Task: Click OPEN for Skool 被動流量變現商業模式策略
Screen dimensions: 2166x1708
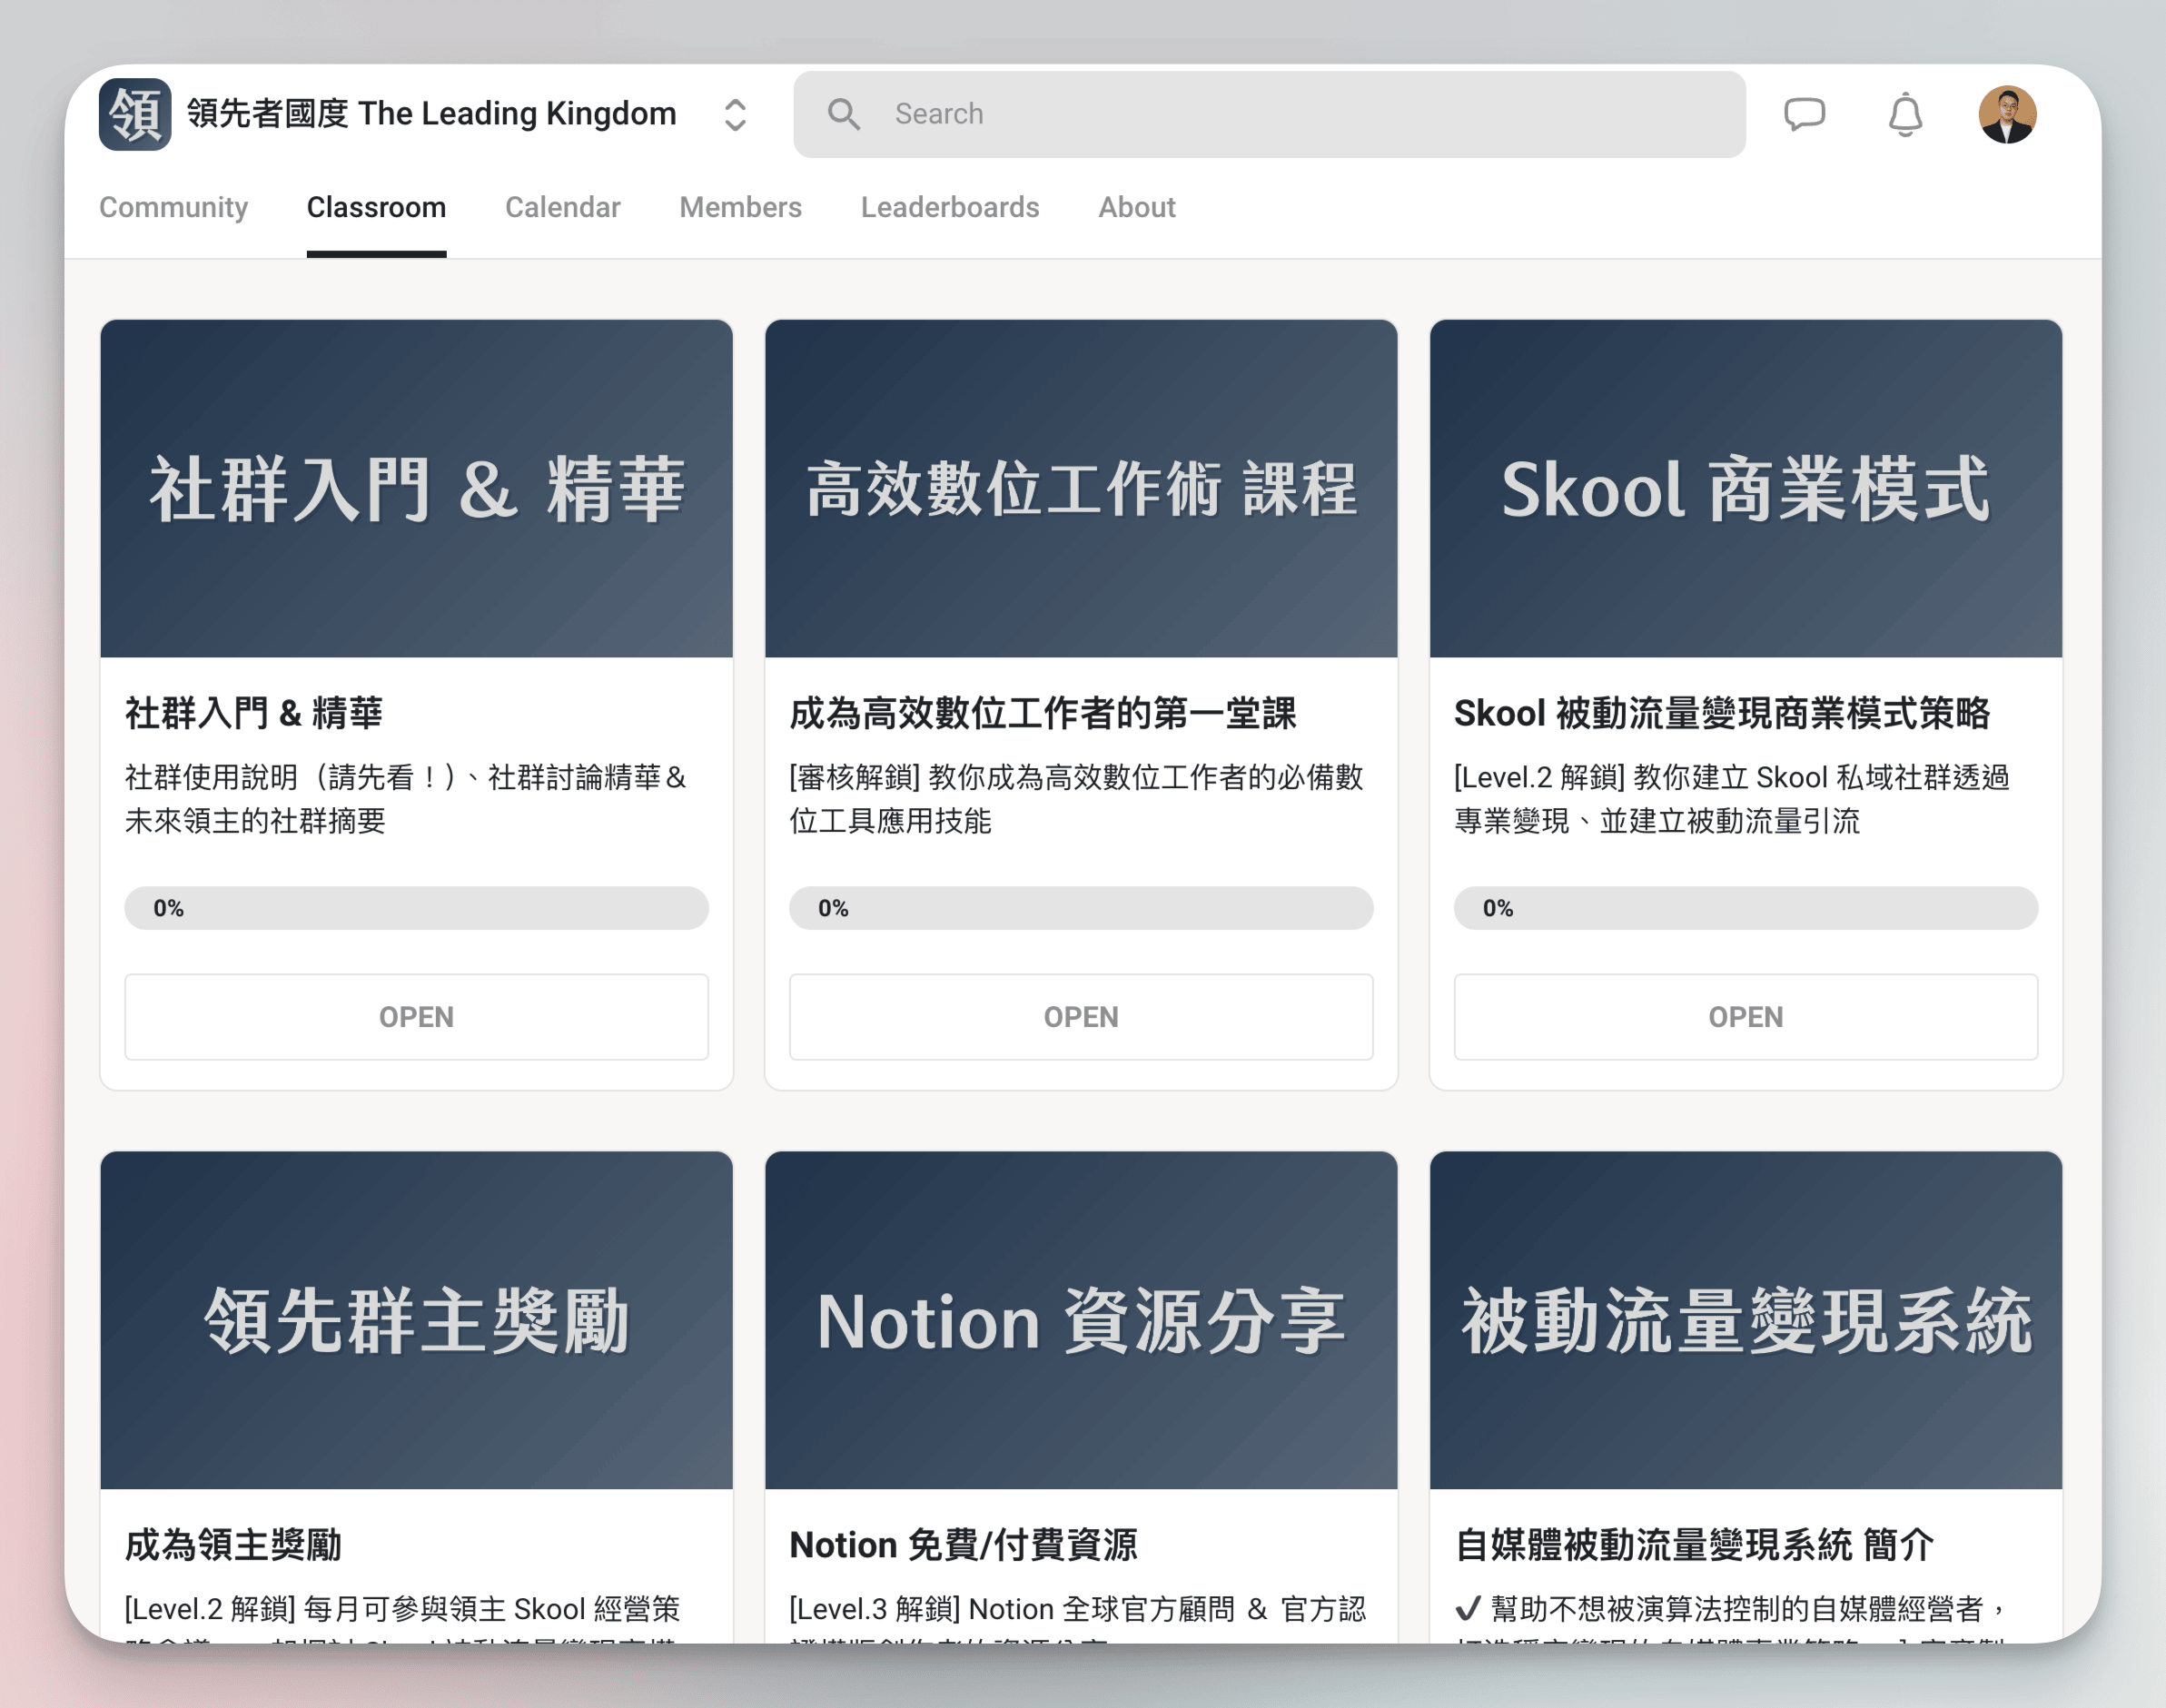Action: tap(1745, 1017)
